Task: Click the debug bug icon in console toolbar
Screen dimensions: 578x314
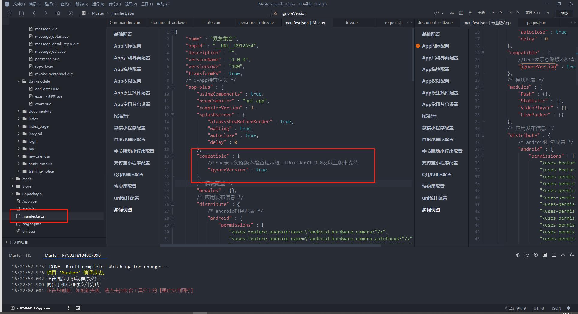Action: [517, 255]
